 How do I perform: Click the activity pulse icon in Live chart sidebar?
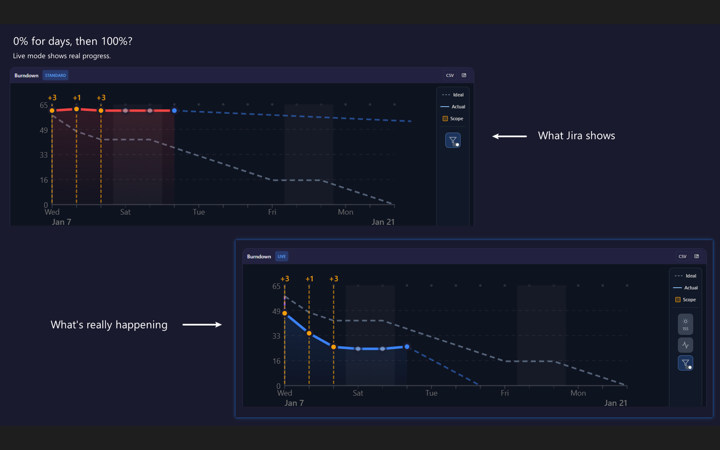685,345
